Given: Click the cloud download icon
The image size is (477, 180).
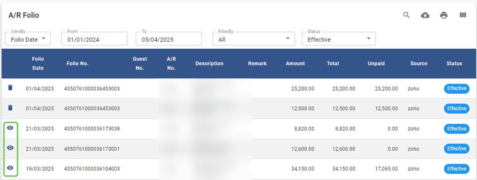Looking at the screenshot, I should (425, 15).
